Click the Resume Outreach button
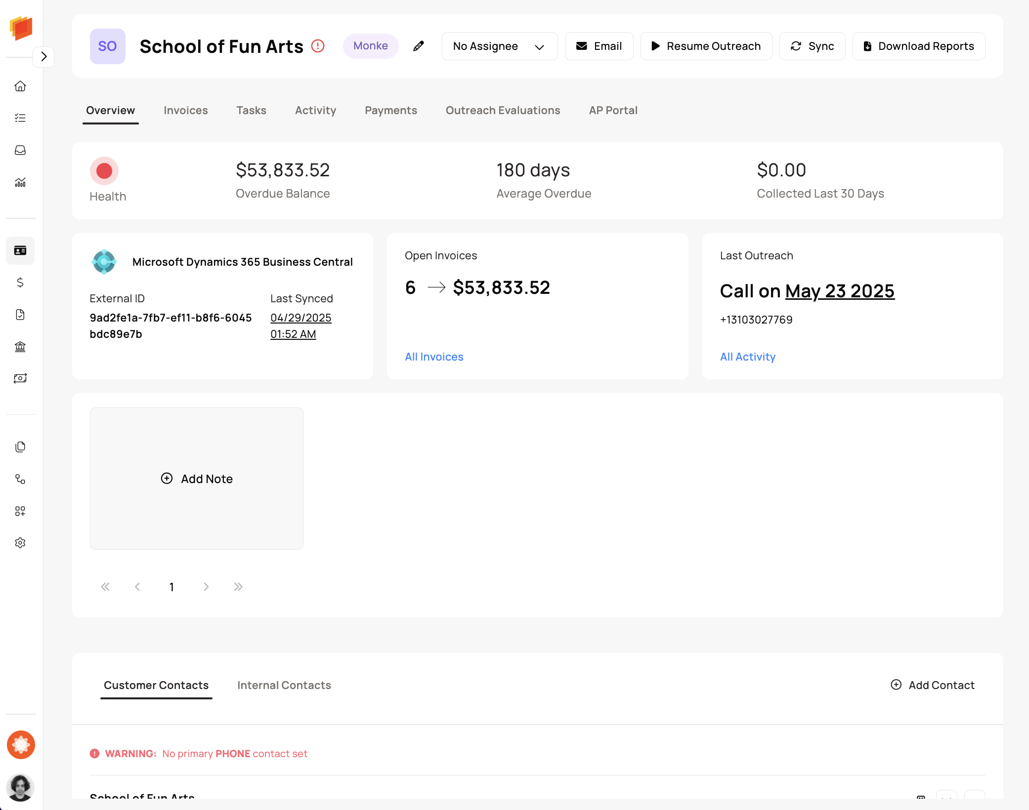 pos(706,46)
